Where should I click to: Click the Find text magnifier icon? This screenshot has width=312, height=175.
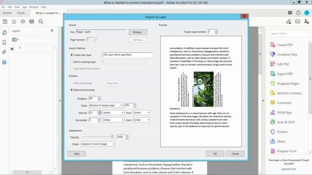coord(41,21)
